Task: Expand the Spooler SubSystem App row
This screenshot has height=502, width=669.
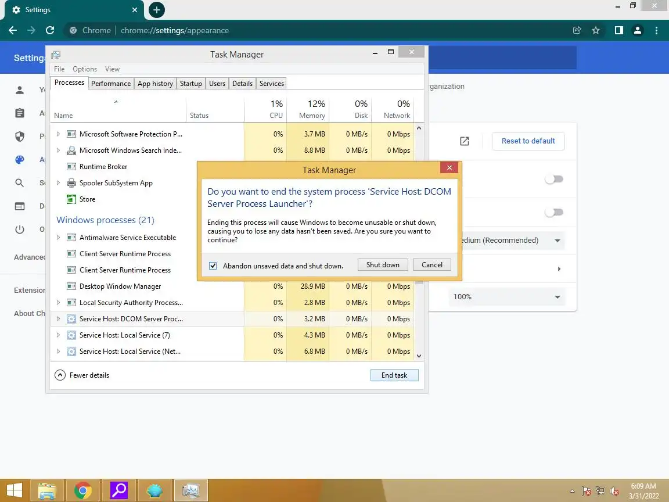Action: tap(59, 182)
